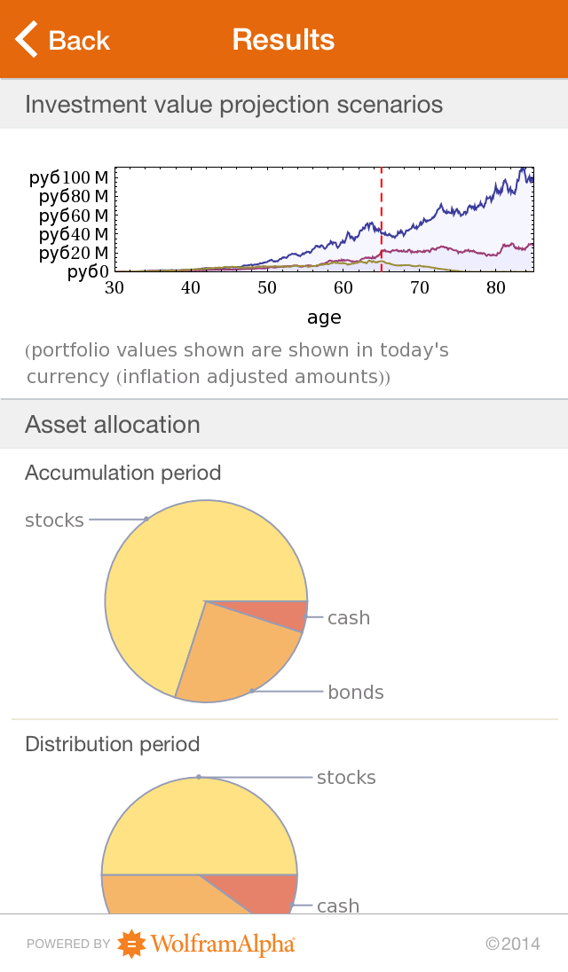Select the WolframAlpha sunburst logo
The height and width of the screenshot is (972, 568).
click(x=130, y=944)
